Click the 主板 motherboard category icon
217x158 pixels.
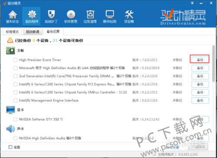pyautogui.click(x=10, y=50)
